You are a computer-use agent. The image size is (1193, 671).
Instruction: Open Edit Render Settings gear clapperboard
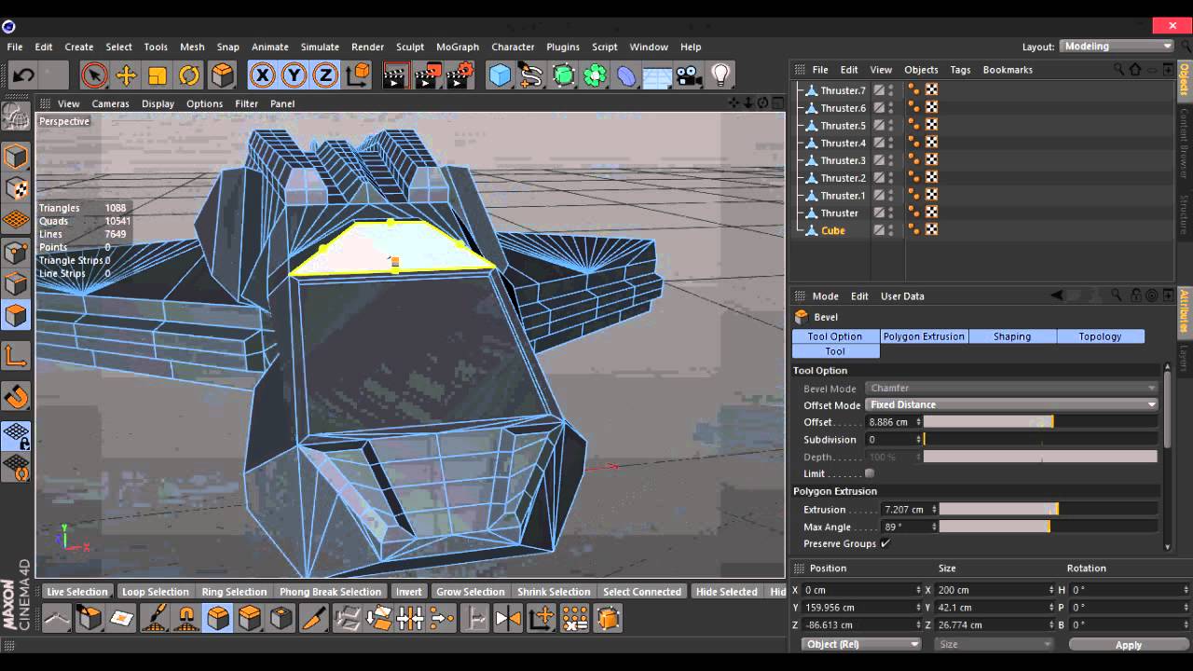coord(459,75)
